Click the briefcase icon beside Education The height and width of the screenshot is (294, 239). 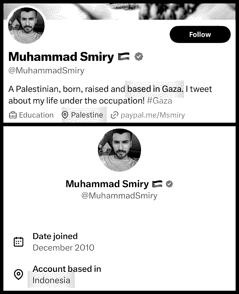(x=13, y=115)
